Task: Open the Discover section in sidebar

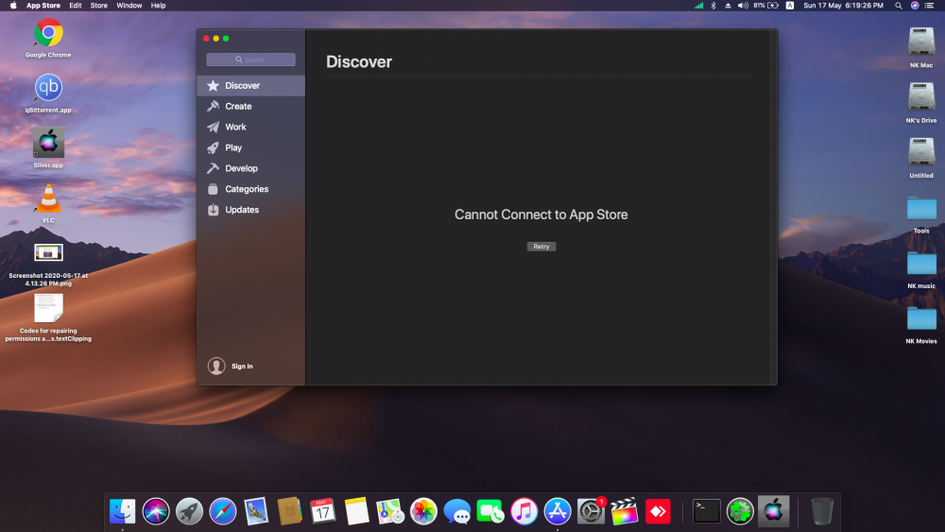Action: (x=242, y=86)
